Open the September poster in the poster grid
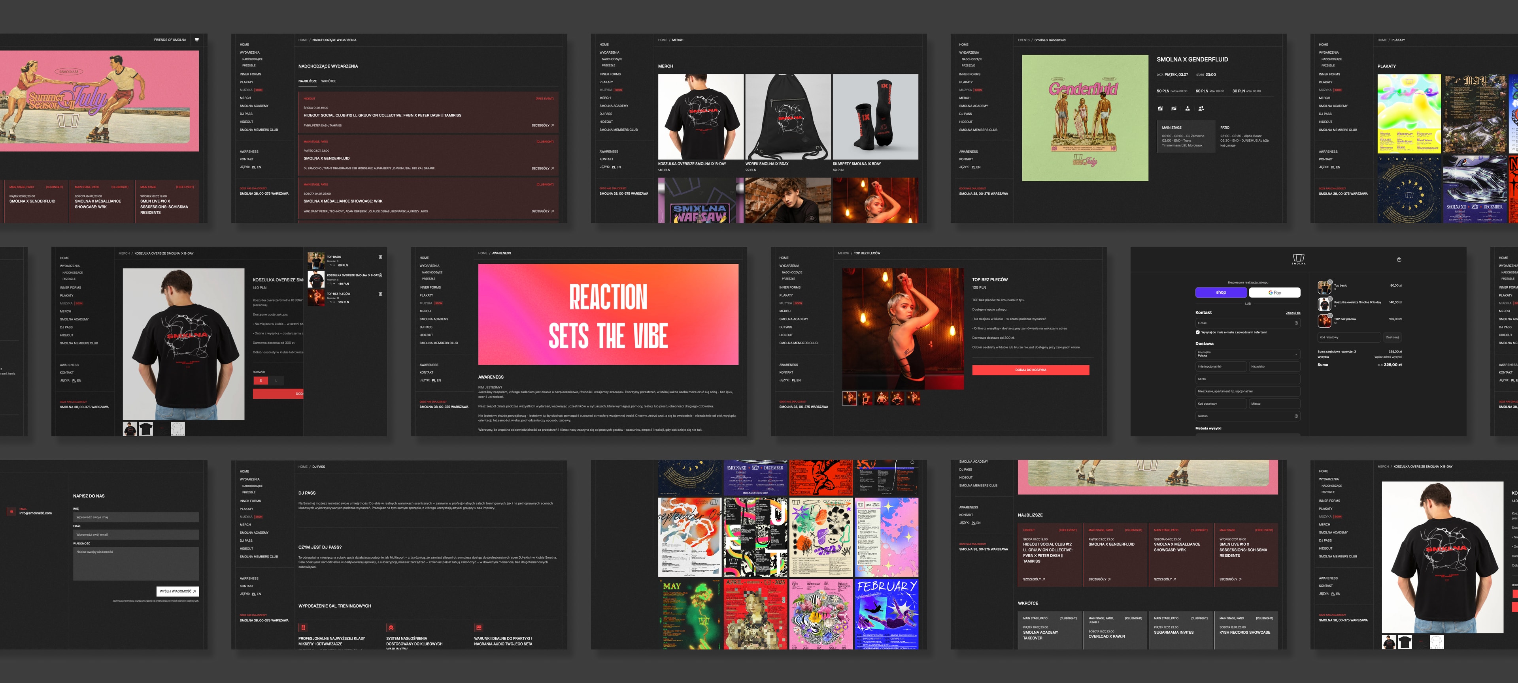 pyautogui.click(x=689, y=537)
